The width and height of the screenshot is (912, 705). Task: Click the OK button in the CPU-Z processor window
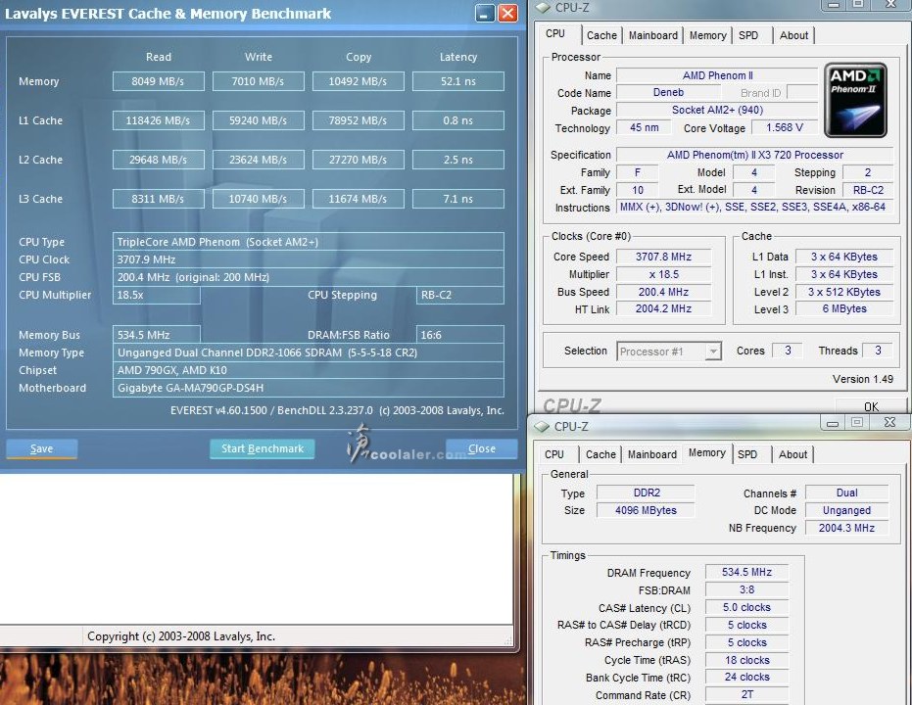[x=871, y=406]
